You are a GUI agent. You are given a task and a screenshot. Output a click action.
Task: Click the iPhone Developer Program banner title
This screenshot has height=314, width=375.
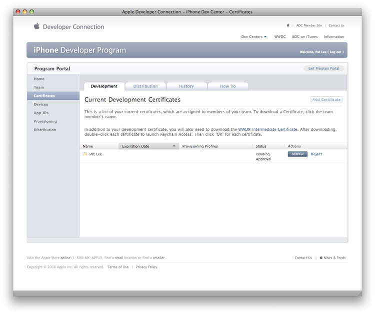pyautogui.click(x=79, y=50)
